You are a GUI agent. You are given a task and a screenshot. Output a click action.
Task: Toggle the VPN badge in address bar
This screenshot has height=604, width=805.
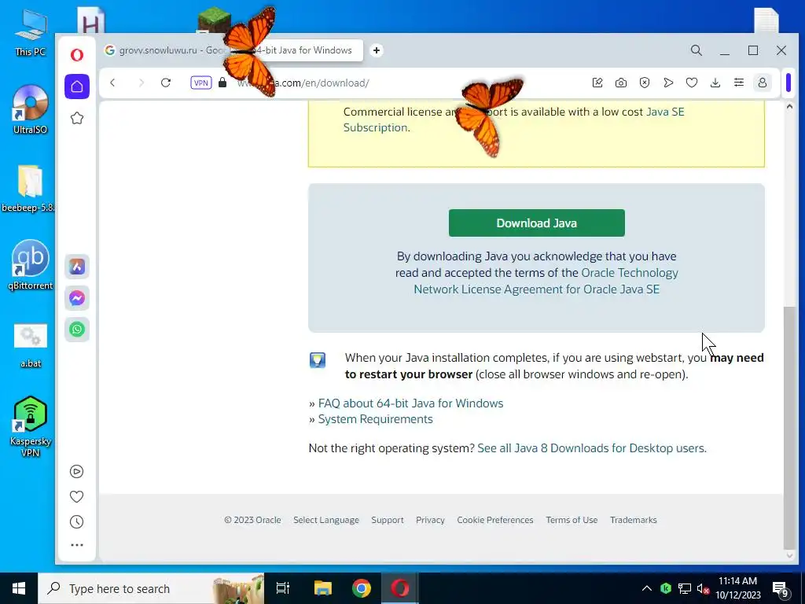pyautogui.click(x=200, y=83)
